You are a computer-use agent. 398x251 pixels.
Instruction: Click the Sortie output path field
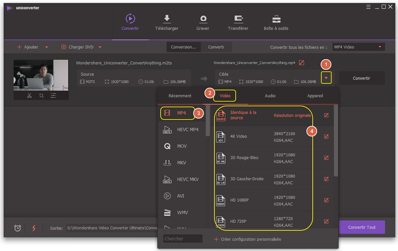pos(112,228)
